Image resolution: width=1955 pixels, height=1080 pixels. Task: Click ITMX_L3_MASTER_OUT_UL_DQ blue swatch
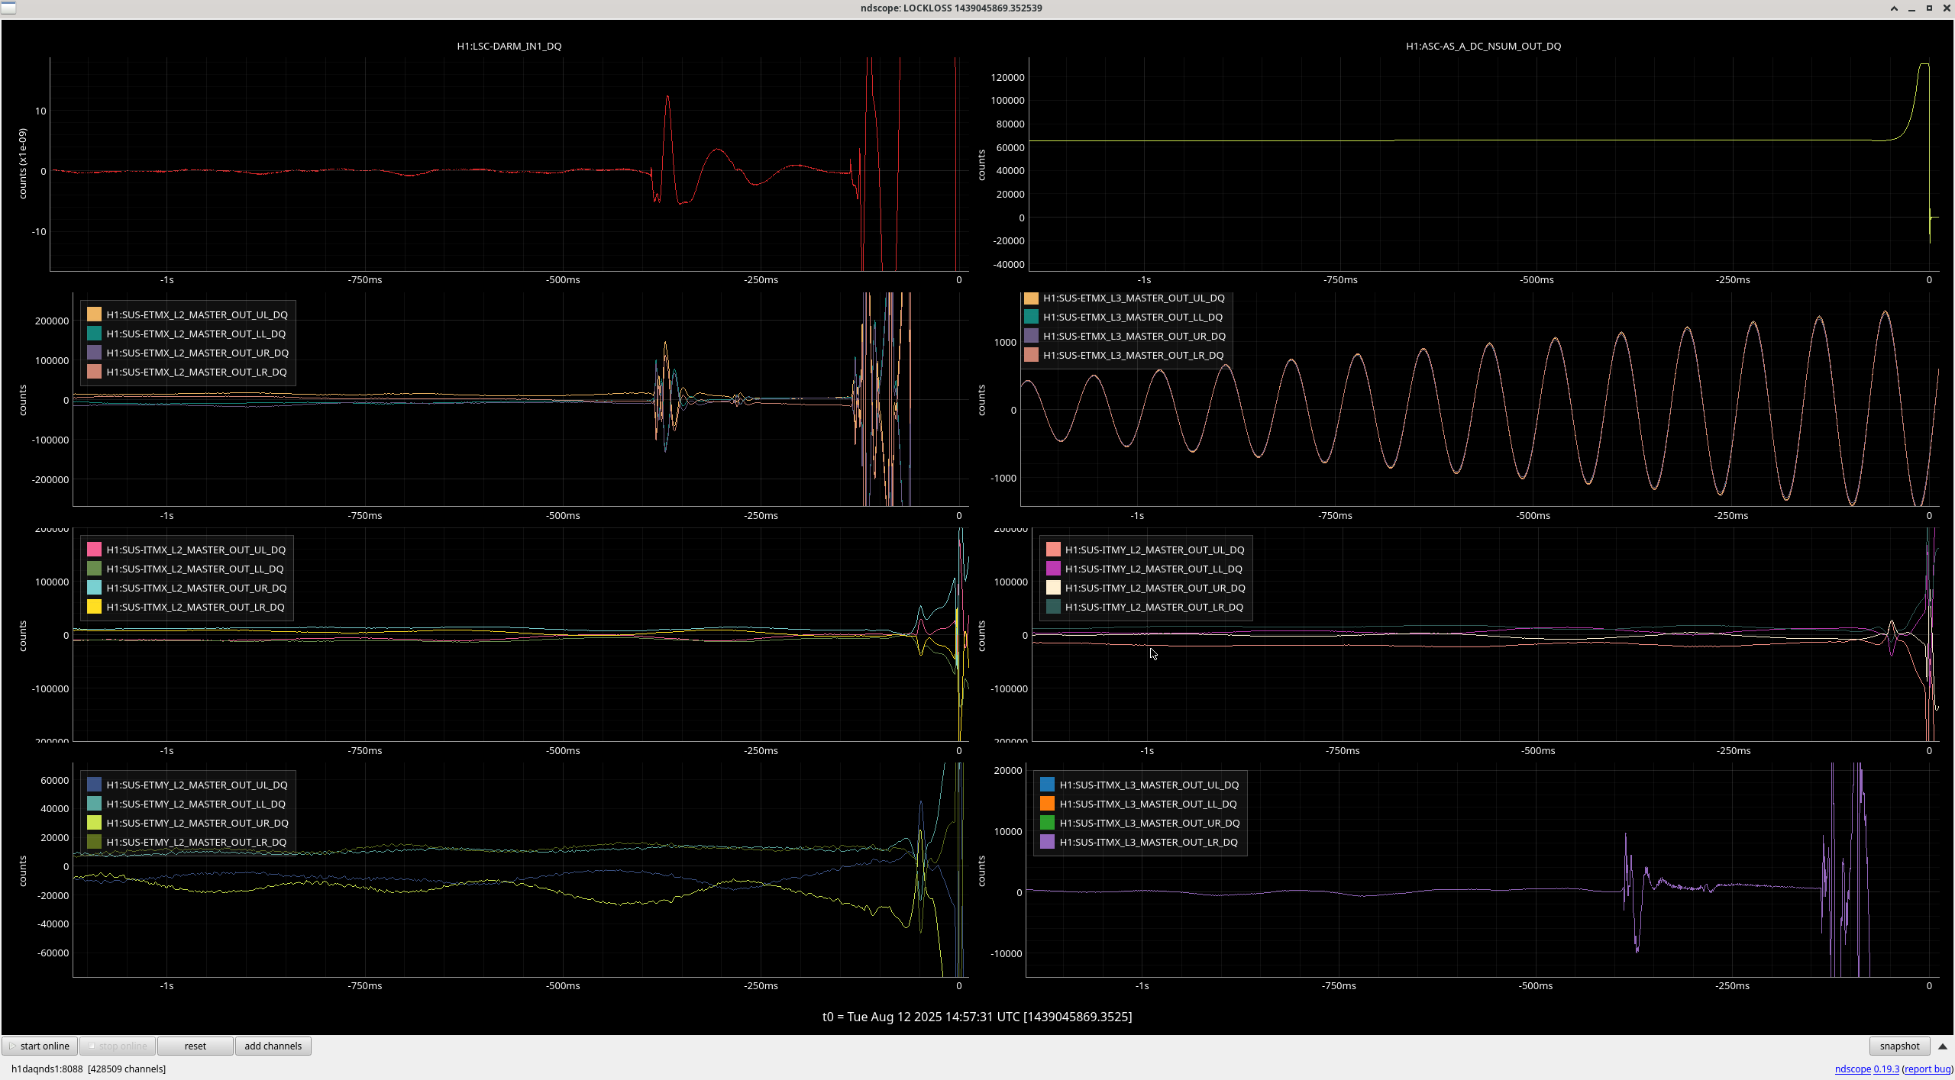coord(1048,785)
